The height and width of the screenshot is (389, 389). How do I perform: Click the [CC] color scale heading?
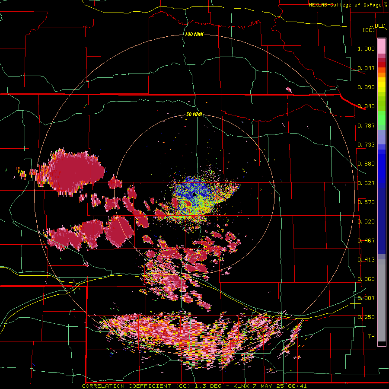pos(369,30)
